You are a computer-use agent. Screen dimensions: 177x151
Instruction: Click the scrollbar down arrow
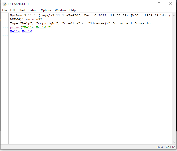[x=174, y=142]
